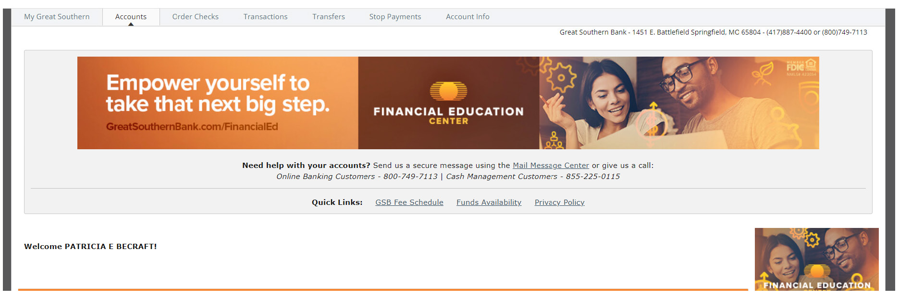Viewport: 899px width, 298px height.
Task: Click the Financial Education Center sun logo
Action: click(448, 91)
